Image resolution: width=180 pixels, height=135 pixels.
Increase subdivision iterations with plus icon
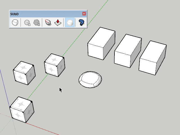(27, 22)
